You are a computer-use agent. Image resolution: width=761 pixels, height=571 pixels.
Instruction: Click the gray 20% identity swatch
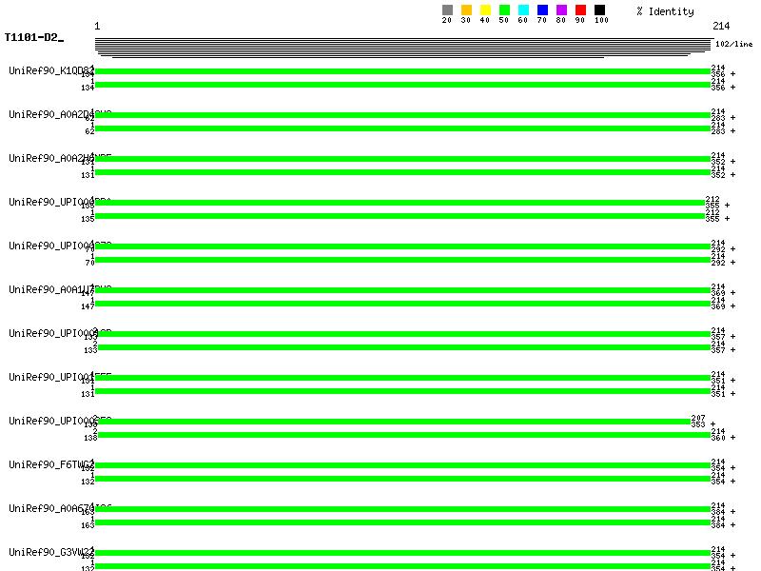click(x=447, y=10)
